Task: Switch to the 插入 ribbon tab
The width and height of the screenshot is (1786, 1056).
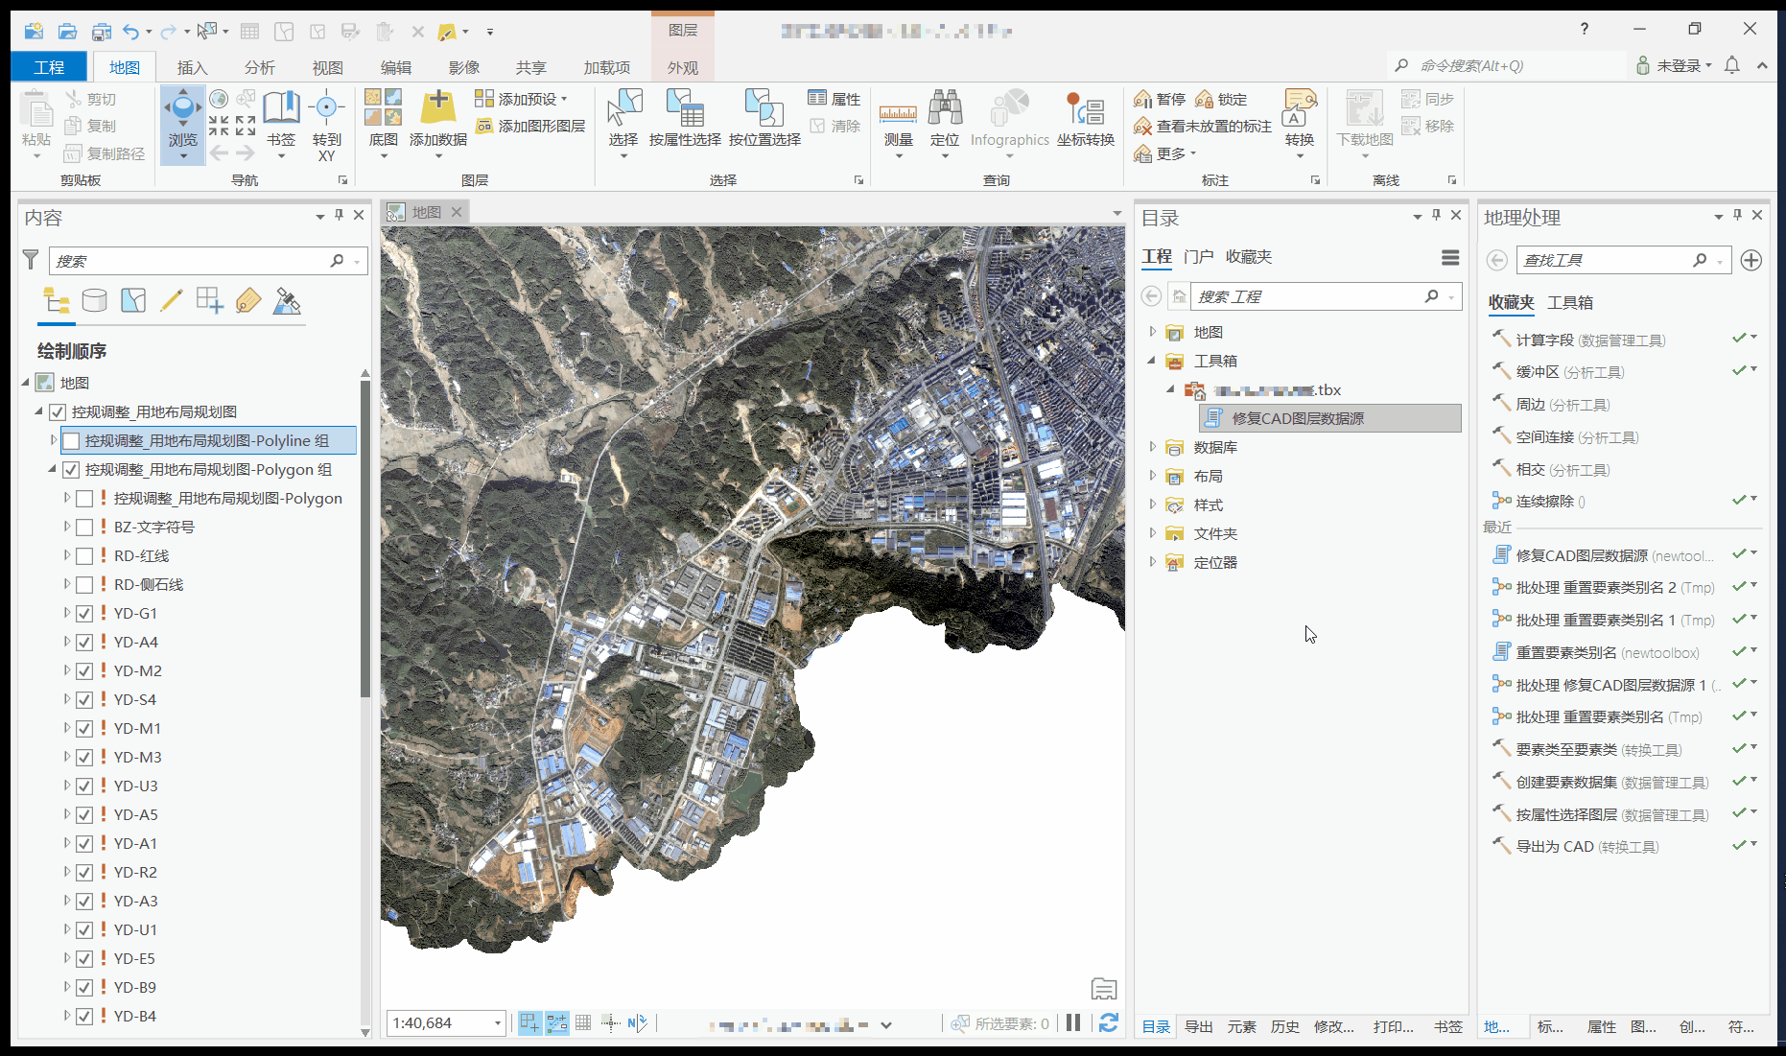Action: point(192,67)
